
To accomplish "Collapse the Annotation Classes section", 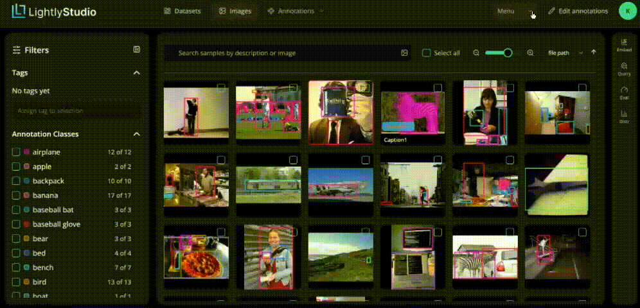I will (x=137, y=134).
